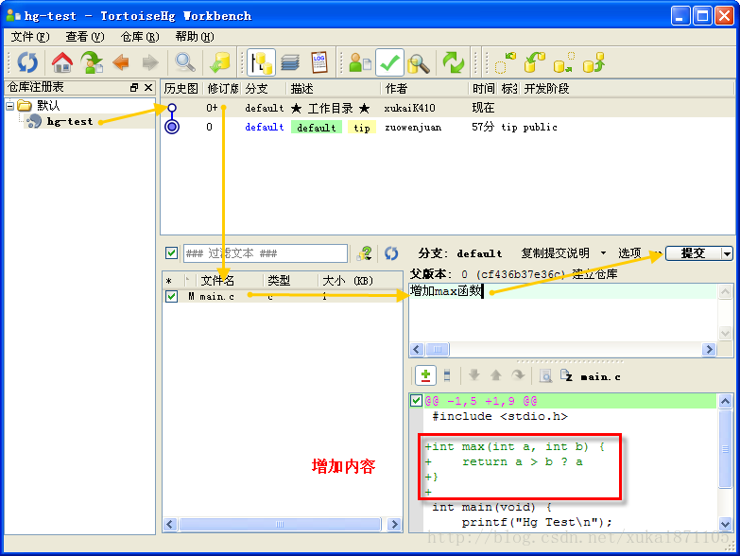This screenshot has height=556, width=740.
Task: Open the revision filter magnifier icon
Action: click(185, 61)
